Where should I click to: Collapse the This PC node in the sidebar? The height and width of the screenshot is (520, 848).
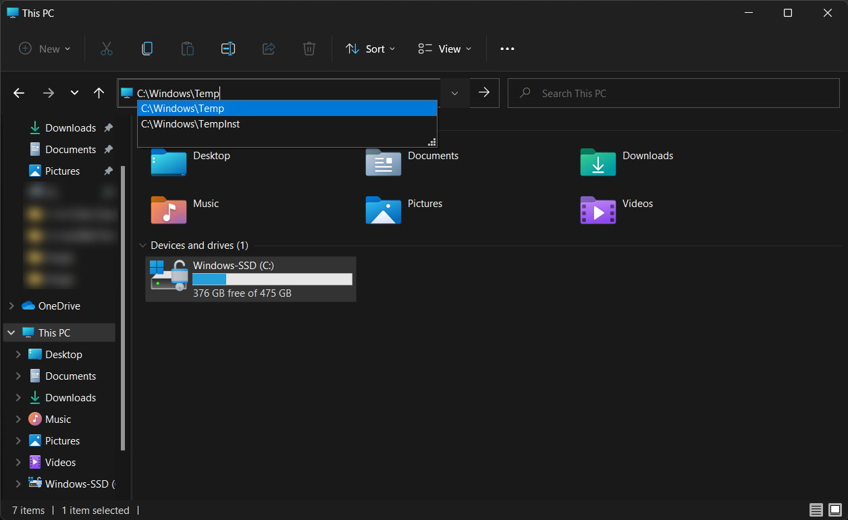[x=11, y=333]
